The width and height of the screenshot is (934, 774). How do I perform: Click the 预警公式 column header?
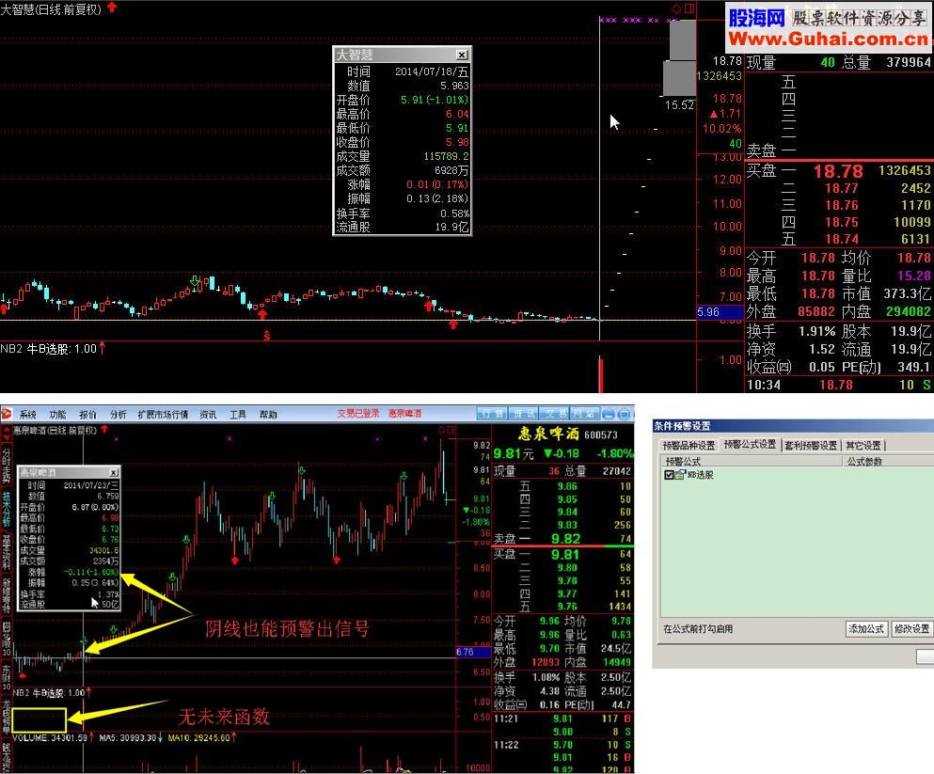(x=752, y=462)
